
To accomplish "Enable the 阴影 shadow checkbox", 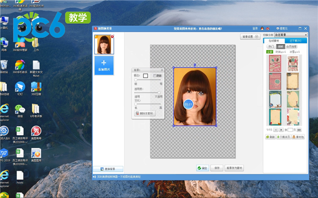I will (155, 76).
